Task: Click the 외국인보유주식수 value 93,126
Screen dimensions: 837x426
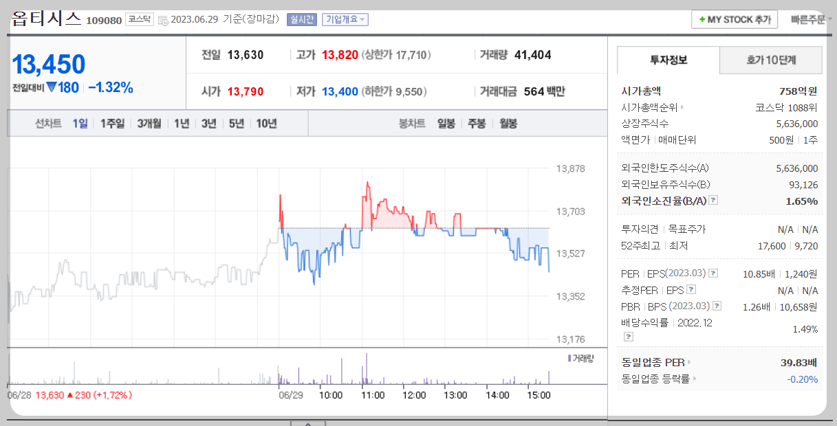Action: [803, 184]
